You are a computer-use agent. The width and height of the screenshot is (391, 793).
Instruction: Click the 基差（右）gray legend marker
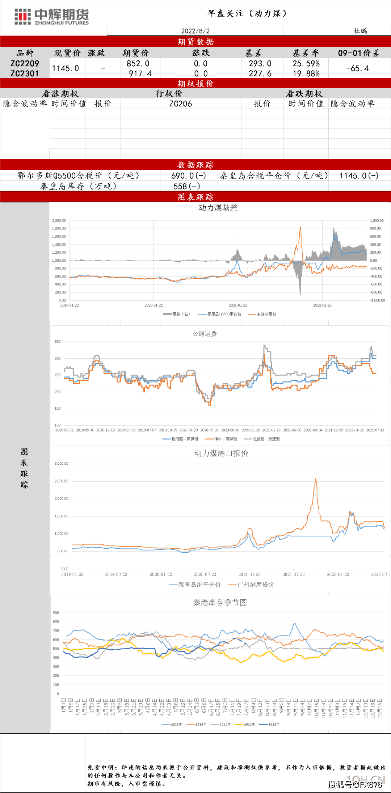click(x=168, y=314)
